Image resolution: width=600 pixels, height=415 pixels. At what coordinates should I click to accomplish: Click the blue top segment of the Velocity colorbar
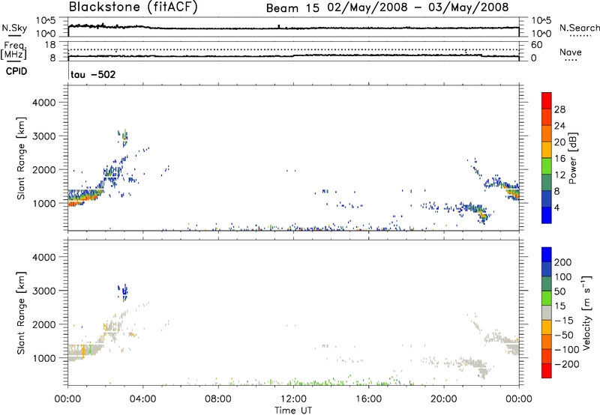pos(547,255)
